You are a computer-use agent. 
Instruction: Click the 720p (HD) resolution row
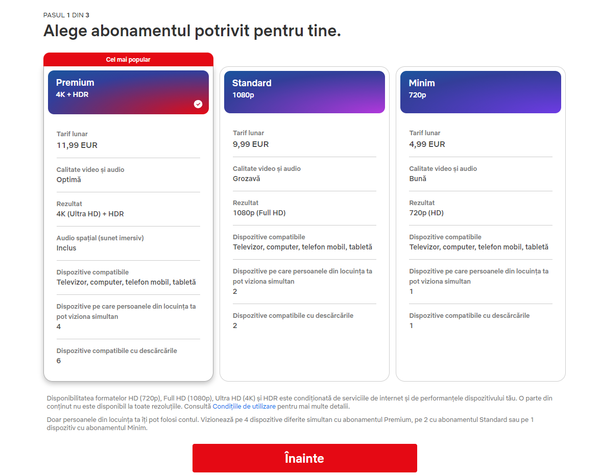pos(426,213)
